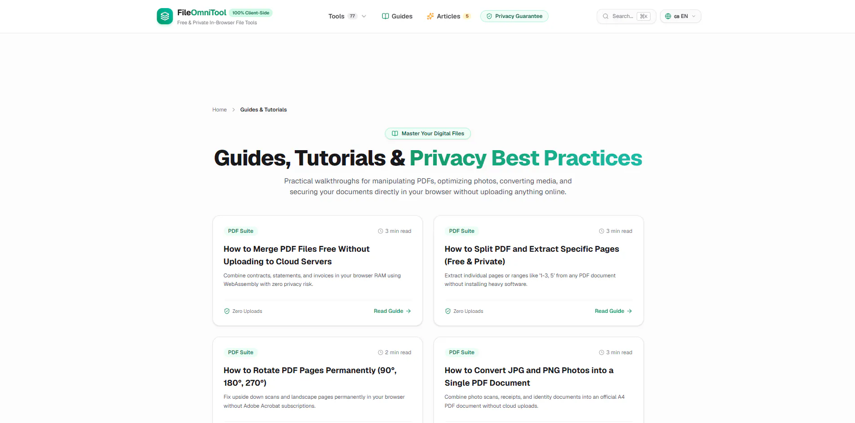855x423 pixels.
Task: Click the clock icon on Rotate PDF card
Action: [381, 352]
